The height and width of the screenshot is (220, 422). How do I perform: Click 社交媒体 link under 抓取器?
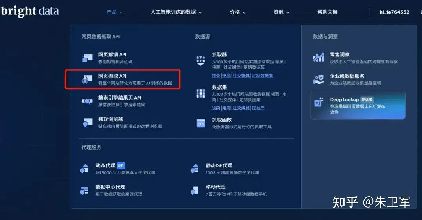[241, 76]
